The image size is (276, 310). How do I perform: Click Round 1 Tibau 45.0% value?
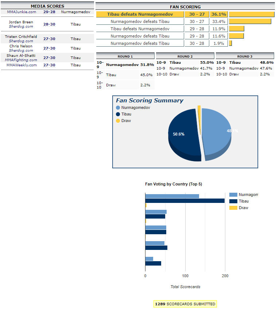click(x=147, y=75)
